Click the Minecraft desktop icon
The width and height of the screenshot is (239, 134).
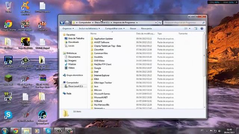click(x=8, y=80)
